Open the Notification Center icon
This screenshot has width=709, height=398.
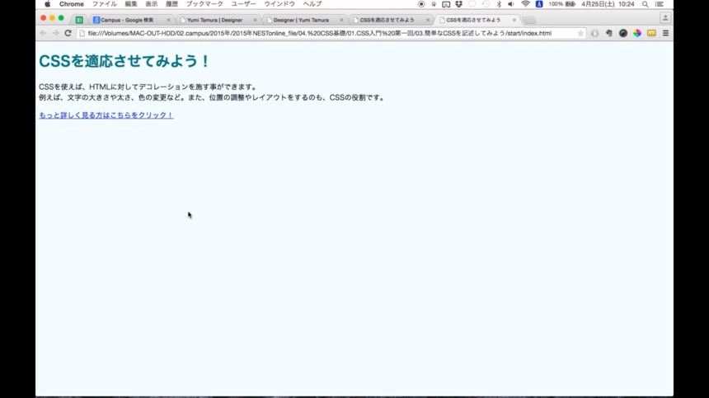click(660, 4)
